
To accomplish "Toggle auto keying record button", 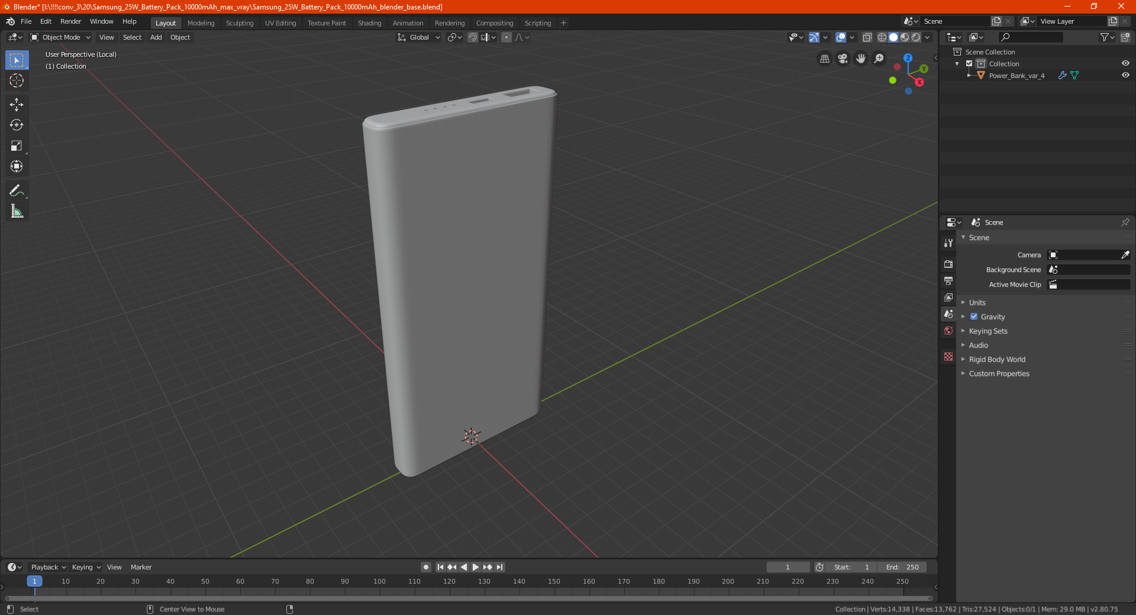I will tap(425, 567).
